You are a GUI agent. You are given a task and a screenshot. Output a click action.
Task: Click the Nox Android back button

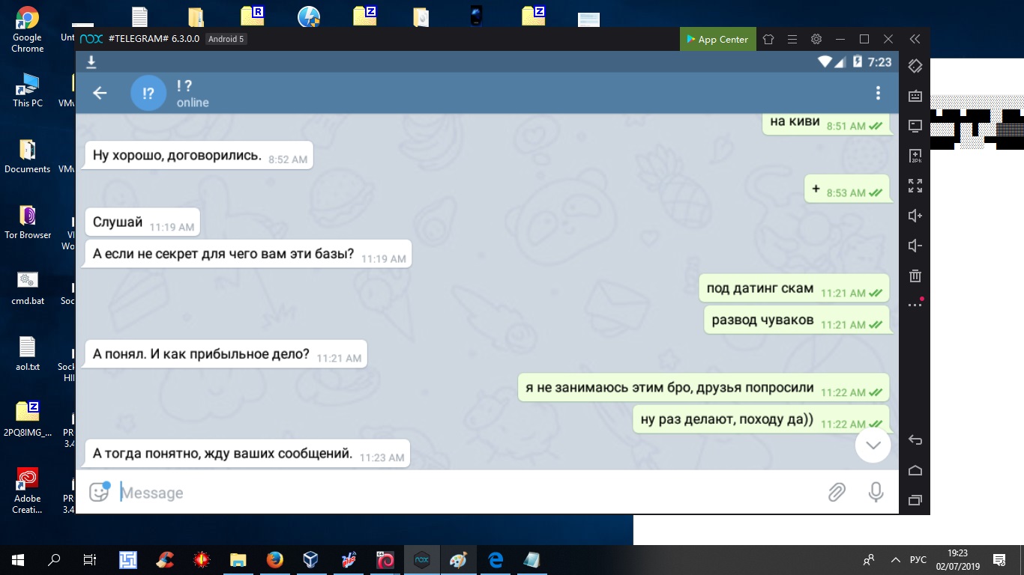coord(915,440)
